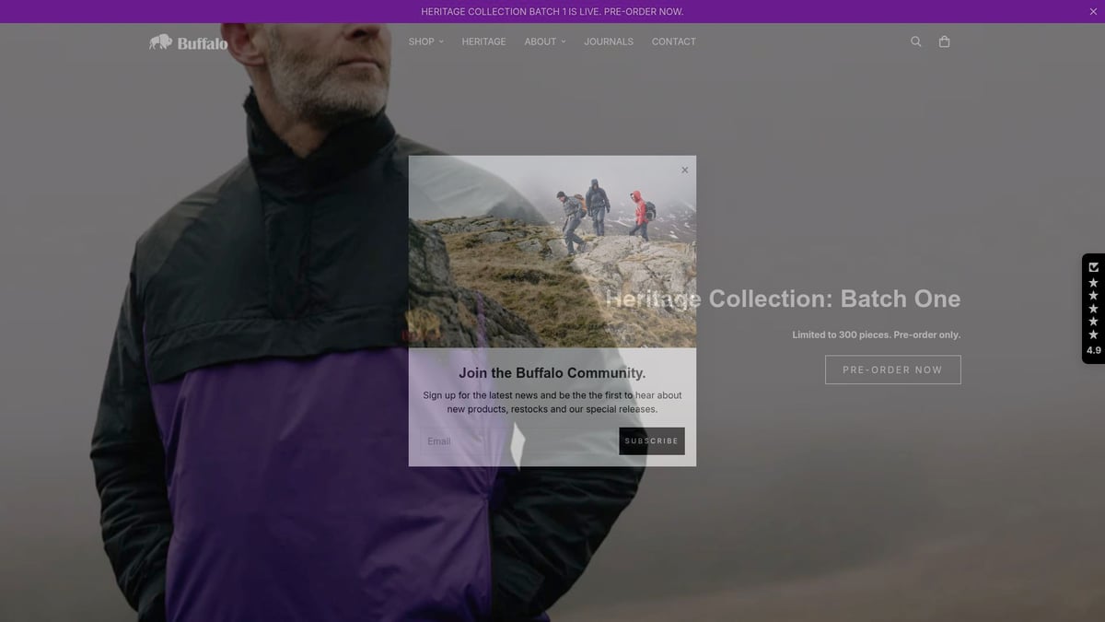This screenshot has height=622, width=1105.
Task: Click the PRE-ORDER NOW button
Action: 892,370
